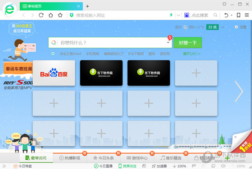Switch to the 最常访问 tab

tap(36, 158)
